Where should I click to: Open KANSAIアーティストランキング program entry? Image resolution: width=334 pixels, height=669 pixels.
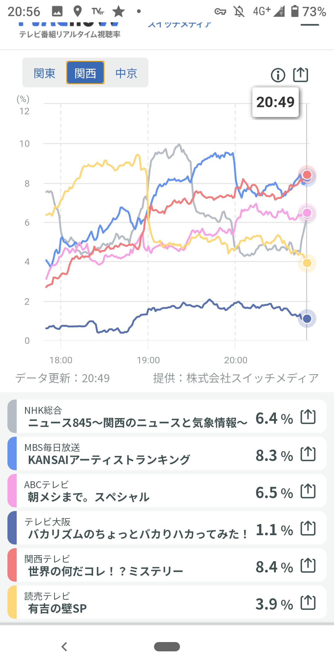[109, 460]
